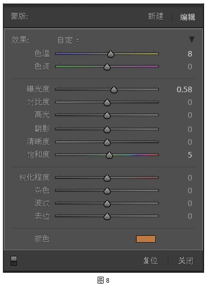This screenshot has height=285, width=207.
Task: Collapse effect panel with triangle arrow
Action: (191, 39)
